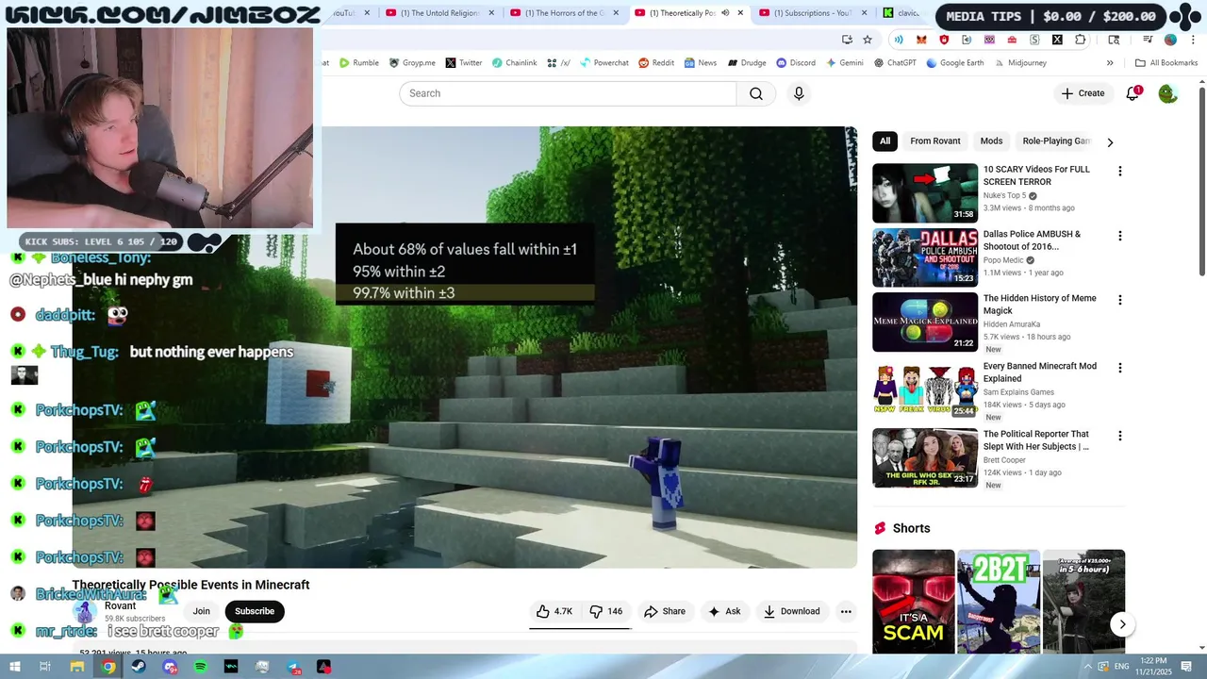1207x679 pixels.
Task: Dislike the video with thumbs down
Action: point(606,611)
